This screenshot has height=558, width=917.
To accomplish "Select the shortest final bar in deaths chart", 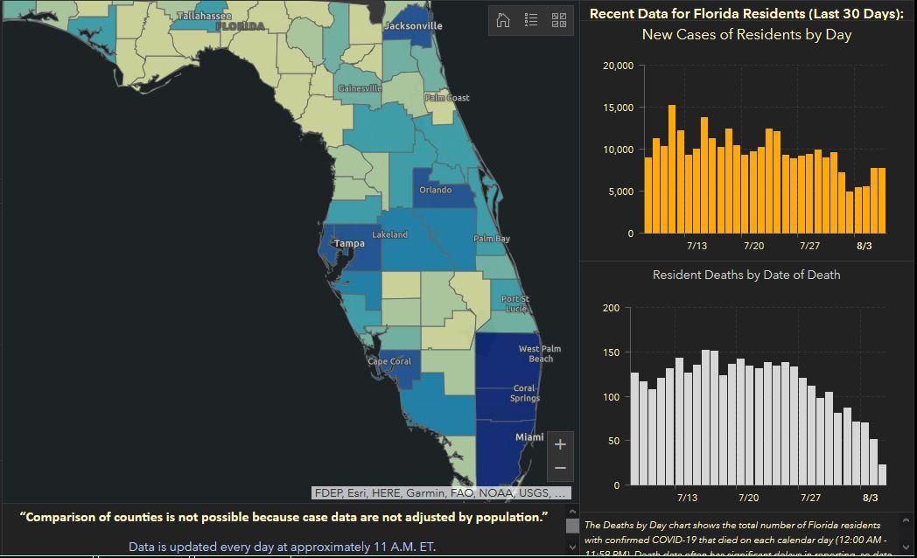I will (x=881, y=475).
